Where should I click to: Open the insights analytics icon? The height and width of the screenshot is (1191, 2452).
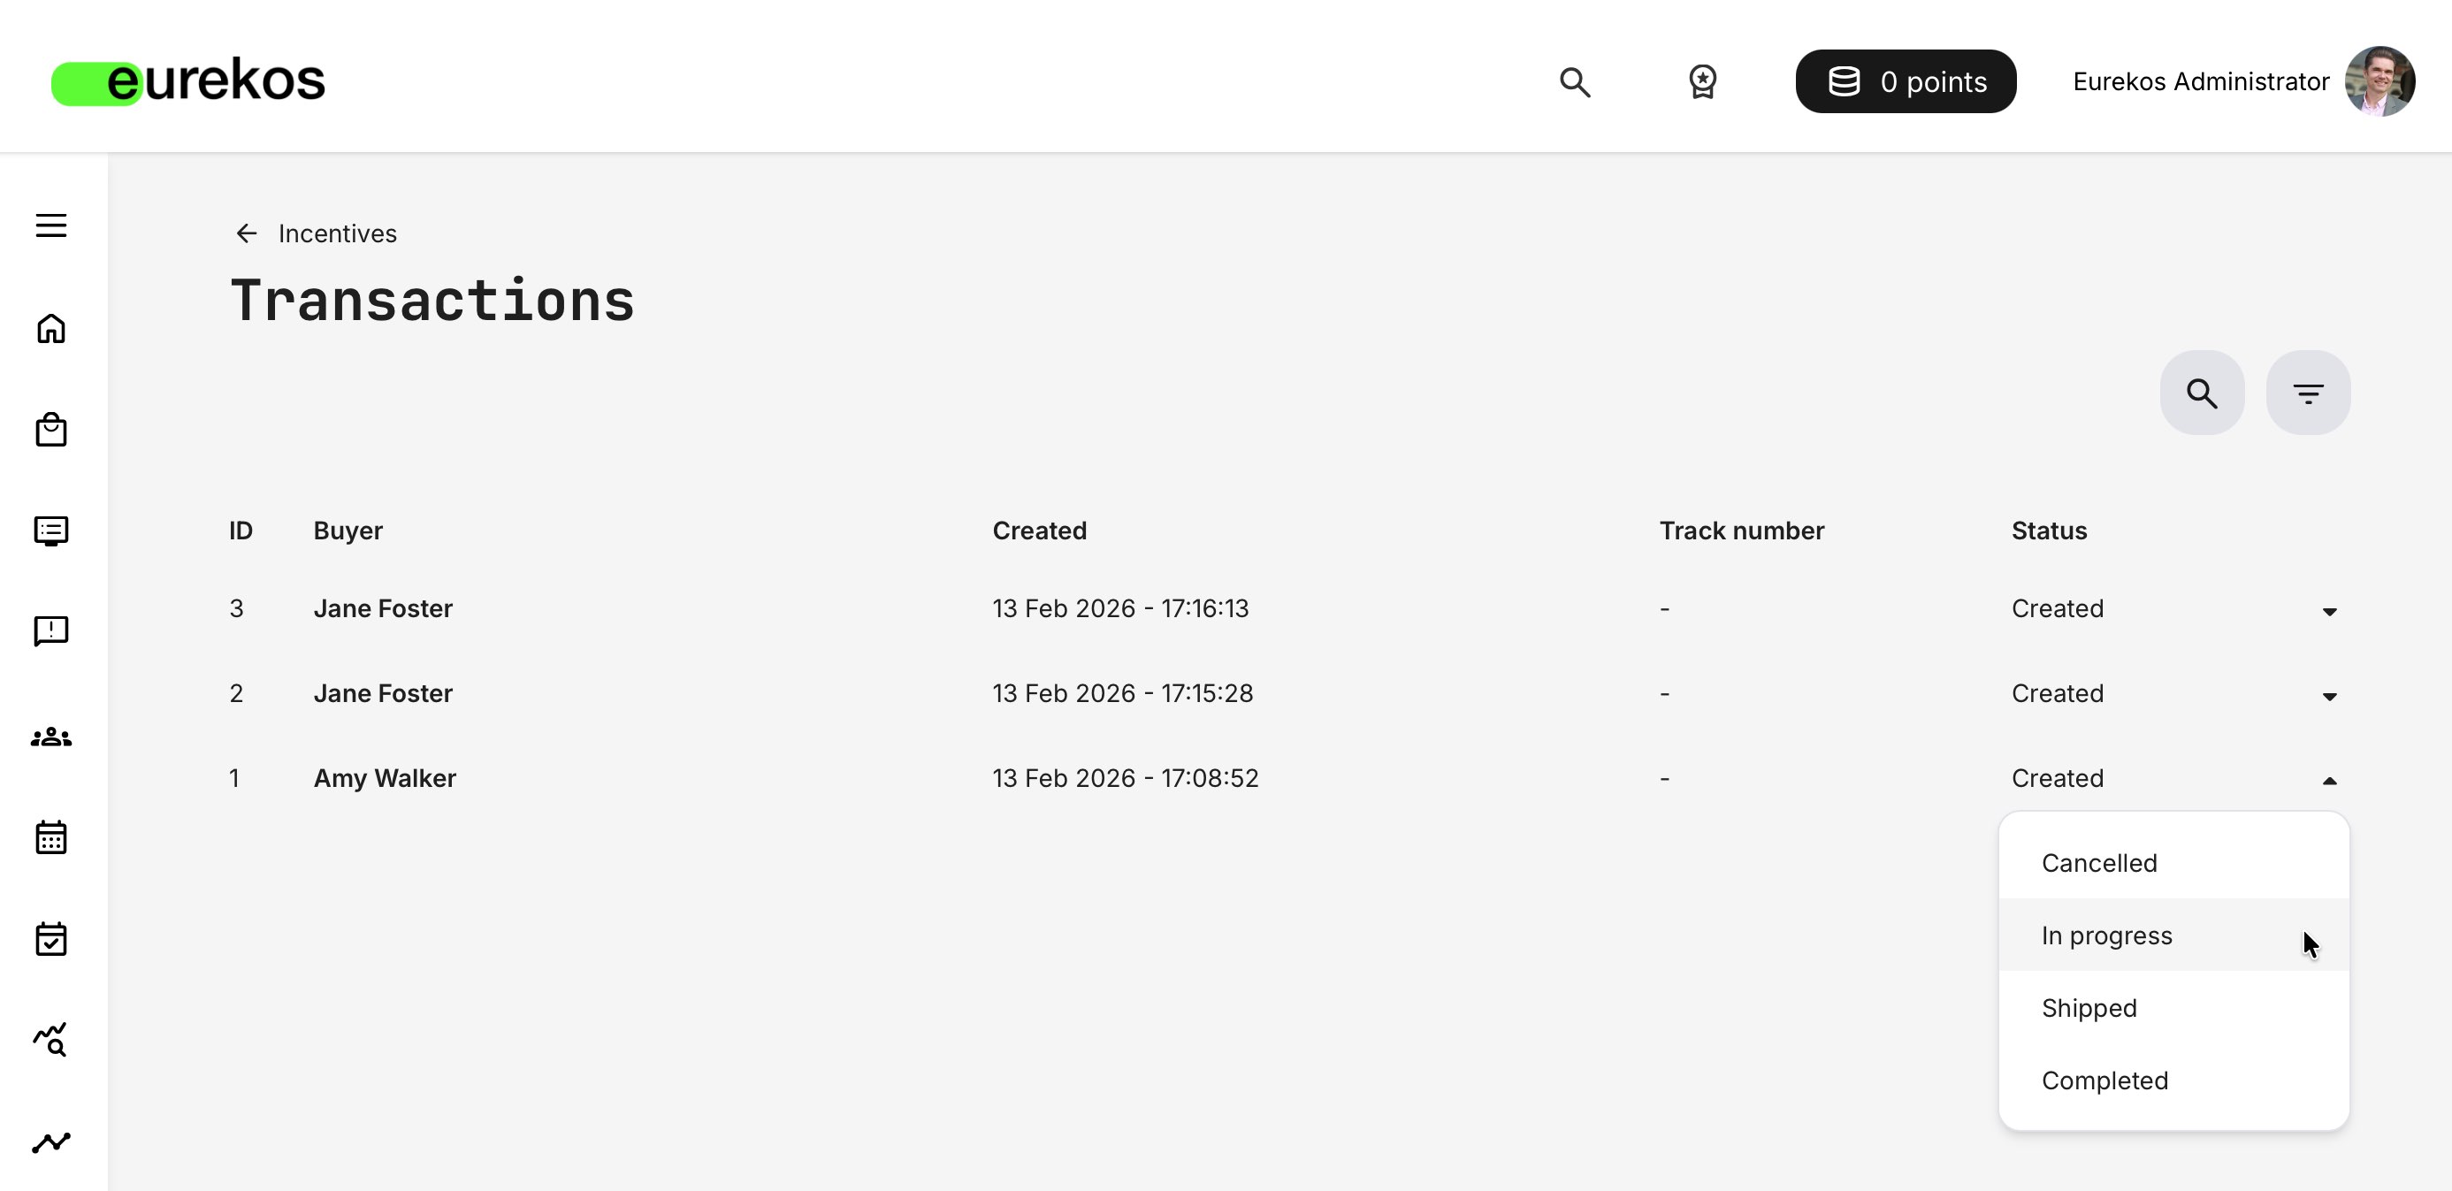click(x=50, y=1040)
